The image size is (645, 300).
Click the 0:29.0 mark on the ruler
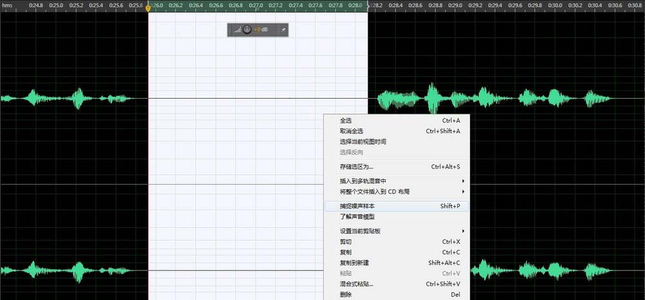[x=455, y=5]
